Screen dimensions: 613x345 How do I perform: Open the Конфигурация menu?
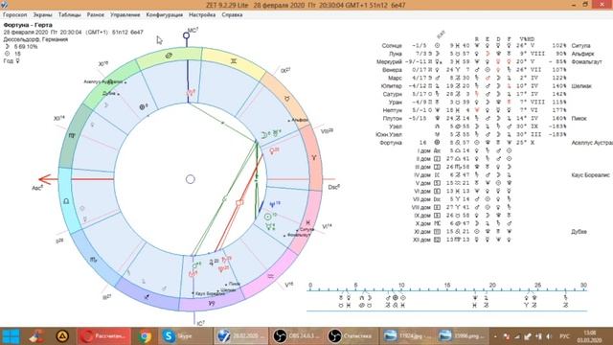pyautogui.click(x=164, y=14)
